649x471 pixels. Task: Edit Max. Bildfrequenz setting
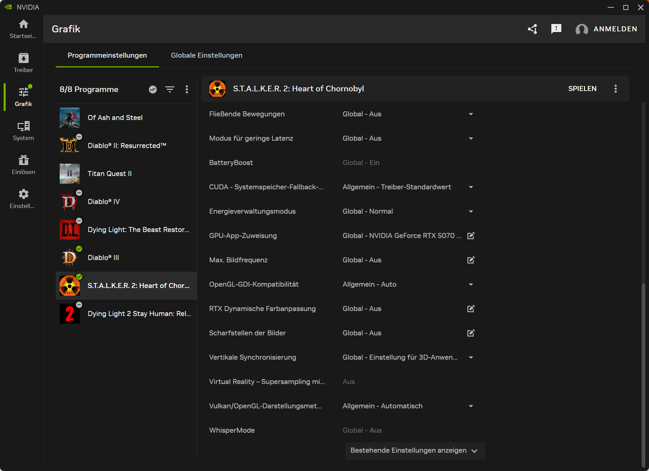(x=471, y=260)
